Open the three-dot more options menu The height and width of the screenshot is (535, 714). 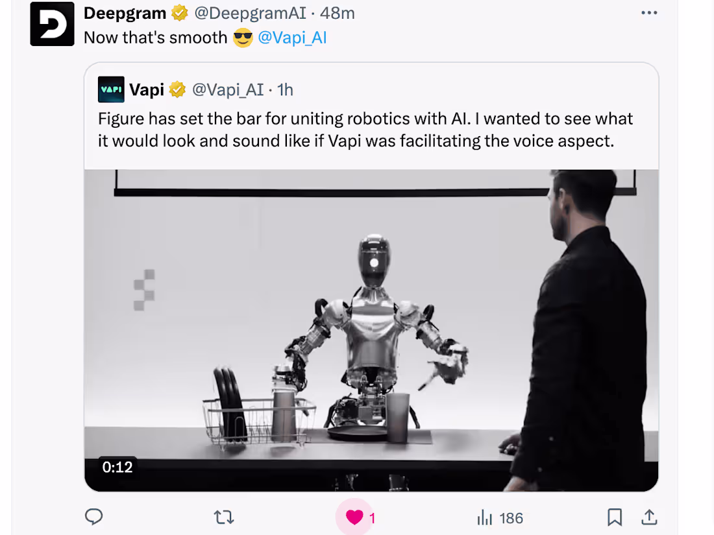coord(649,13)
